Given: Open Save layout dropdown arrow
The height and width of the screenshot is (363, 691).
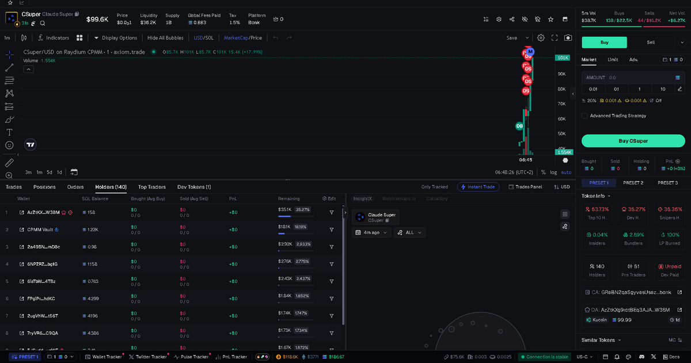Looking at the screenshot, I should [527, 38].
